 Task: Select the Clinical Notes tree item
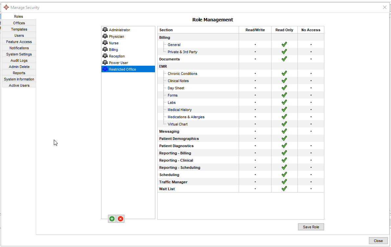(178, 81)
